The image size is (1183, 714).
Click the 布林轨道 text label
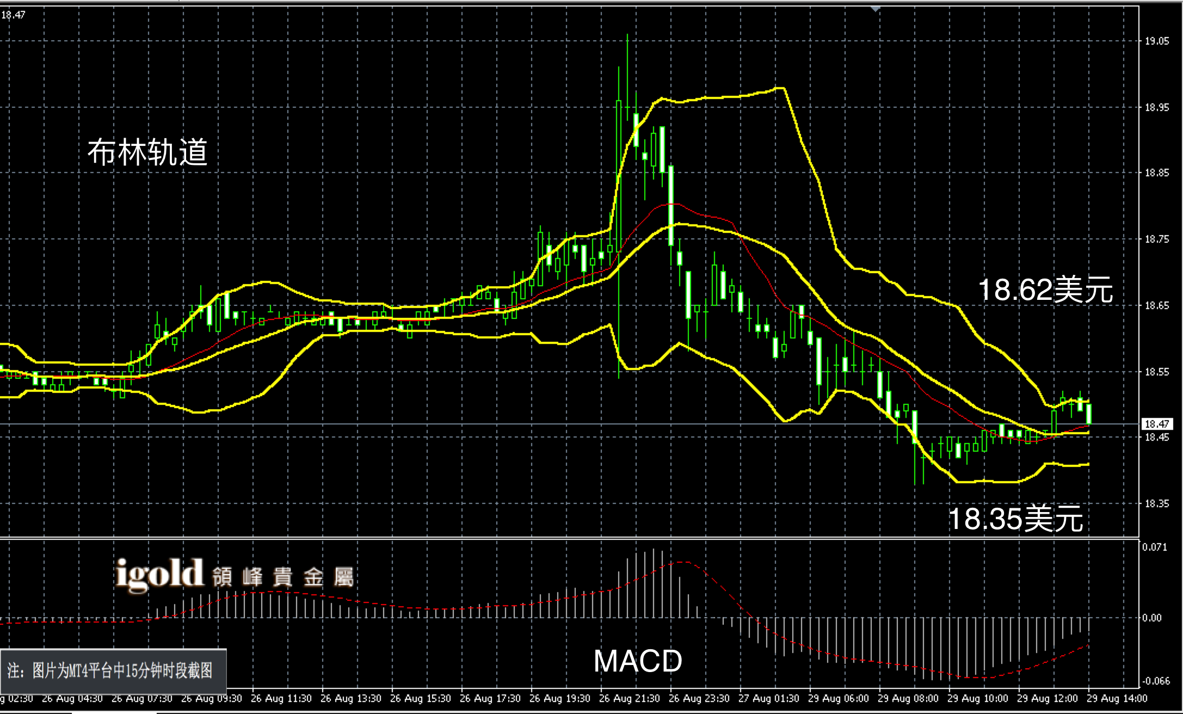tap(147, 152)
